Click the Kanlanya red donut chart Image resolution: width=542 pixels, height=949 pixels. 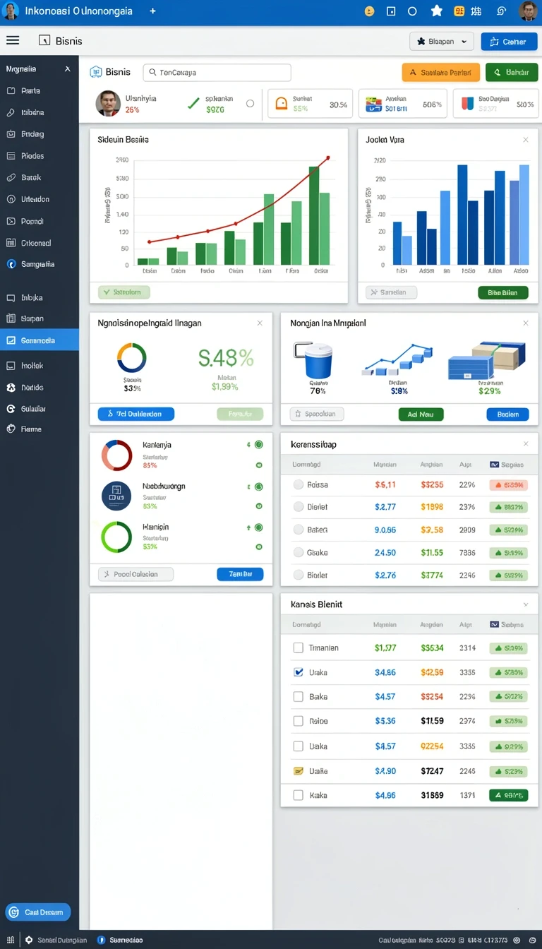117,455
